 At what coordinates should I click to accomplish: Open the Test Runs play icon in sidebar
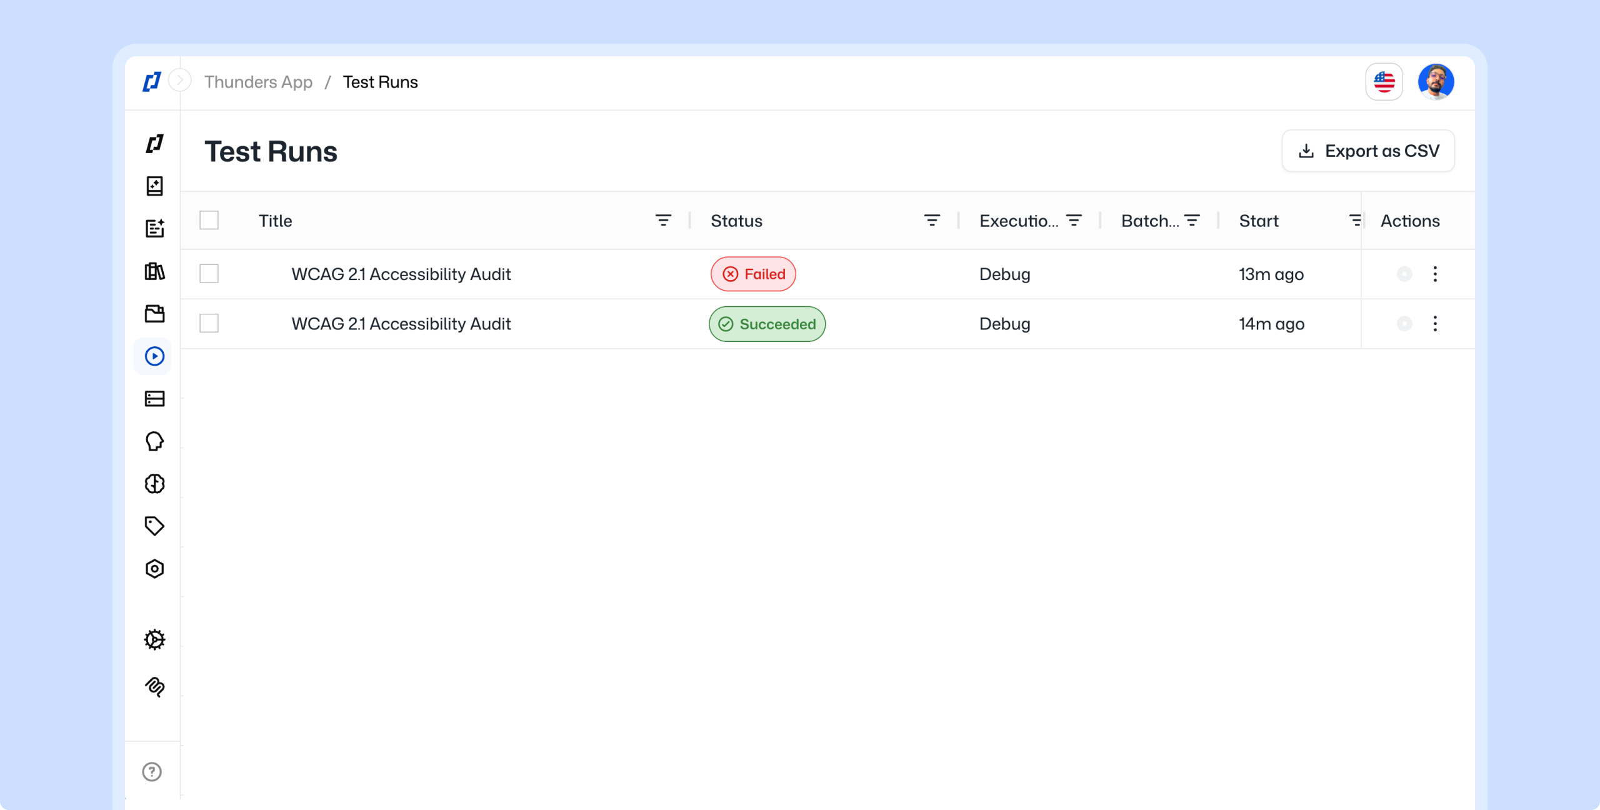click(154, 356)
